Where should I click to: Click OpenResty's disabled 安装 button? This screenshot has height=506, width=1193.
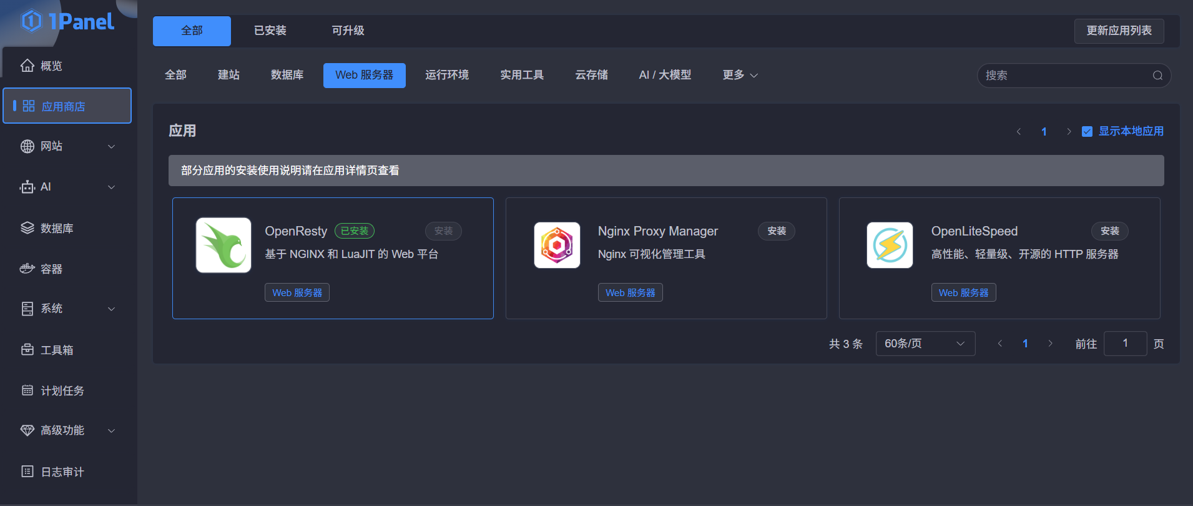click(x=443, y=231)
